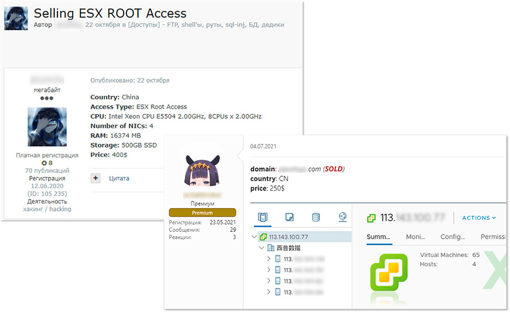This screenshot has height=312, width=510.
Task: Collapse the 113.143.100.77 vCenter tree node
Action: click(x=255, y=237)
